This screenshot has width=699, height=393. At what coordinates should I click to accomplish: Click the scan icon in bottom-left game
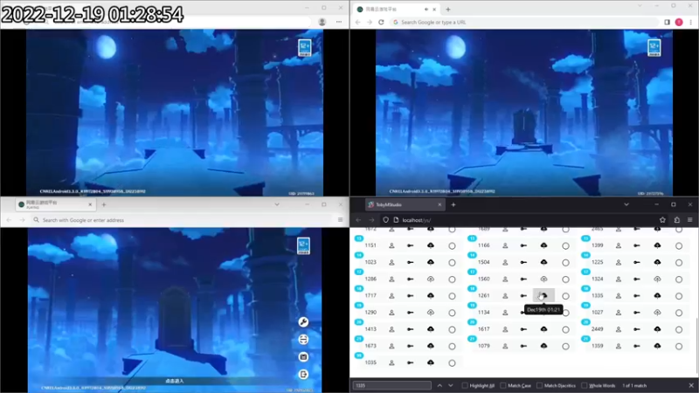[x=303, y=340]
